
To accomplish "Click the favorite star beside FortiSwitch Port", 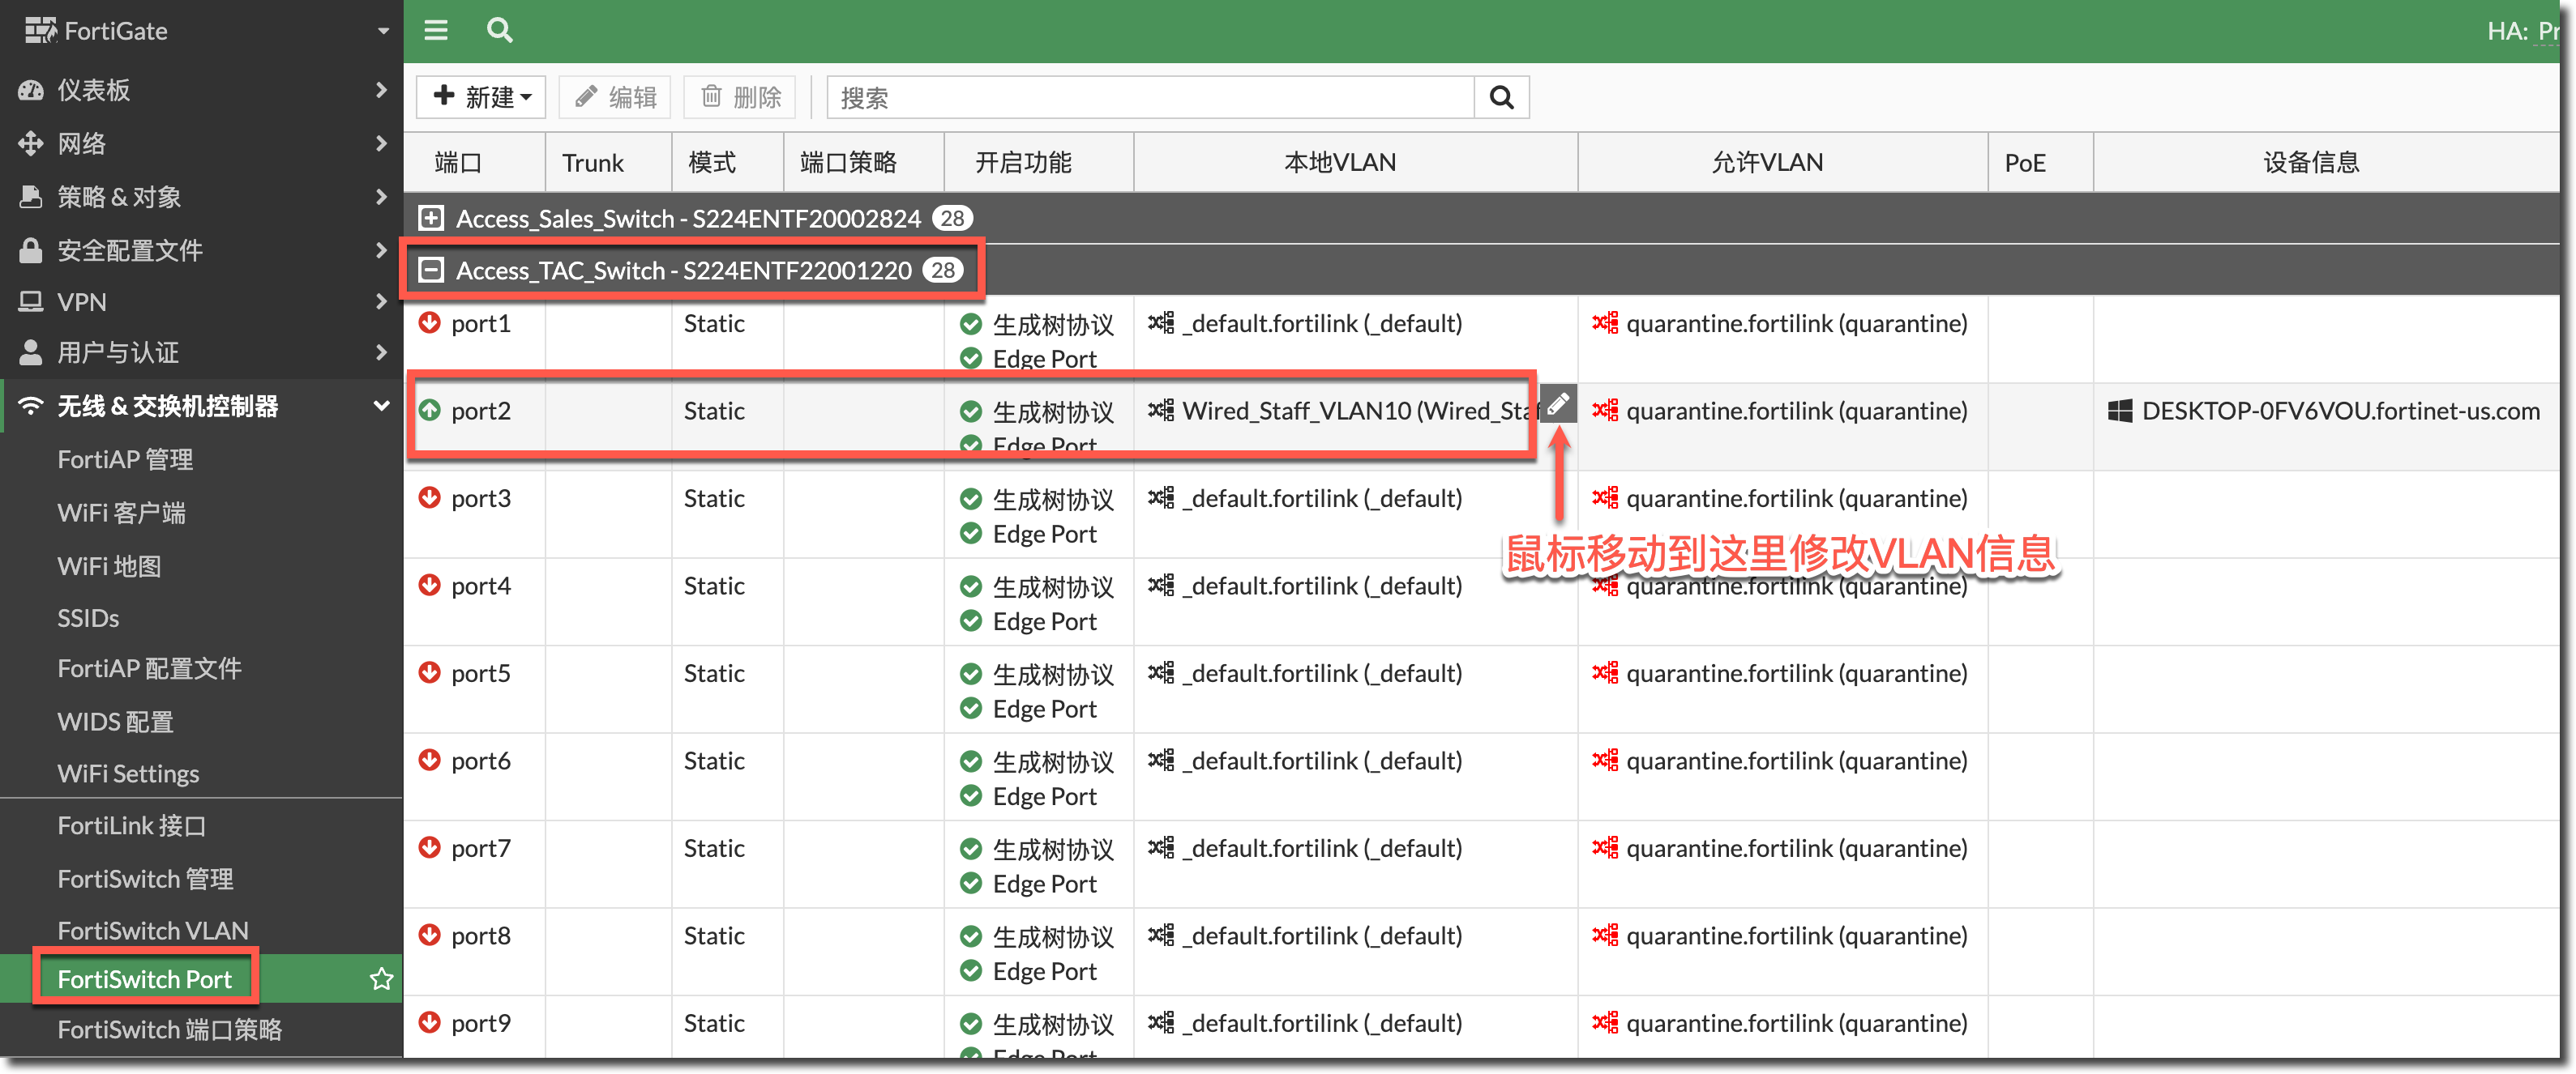I will (381, 979).
